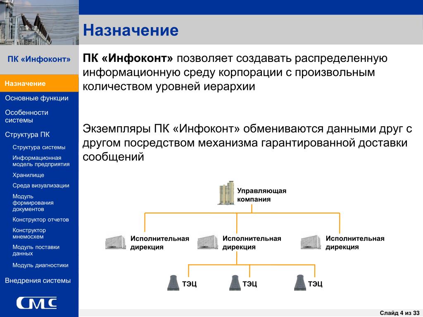Click the Слайд 4 из 33 counter
This screenshot has width=423, height=317.
399,313
